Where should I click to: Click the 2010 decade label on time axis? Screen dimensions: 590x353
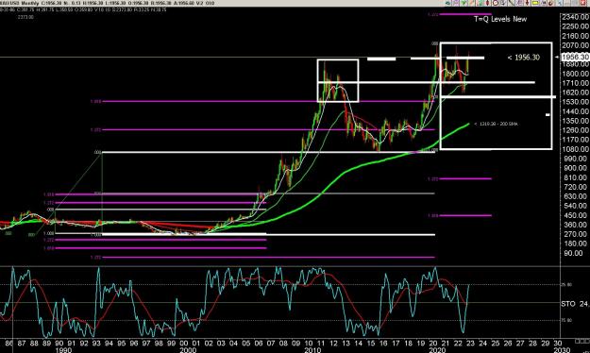[312, 350]
